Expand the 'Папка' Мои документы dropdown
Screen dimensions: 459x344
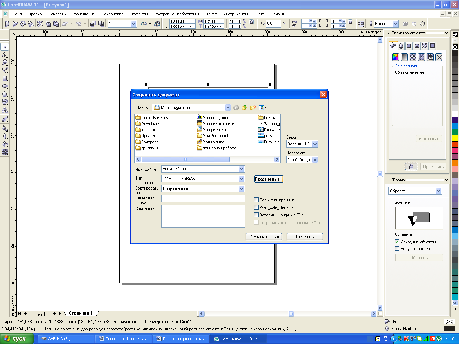click(228, 107)
